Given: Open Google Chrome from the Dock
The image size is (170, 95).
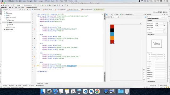Looking at the screenshot, I should [97, 91].
